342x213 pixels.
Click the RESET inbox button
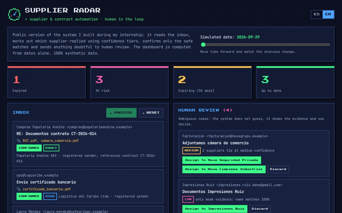tap(151, 113)
